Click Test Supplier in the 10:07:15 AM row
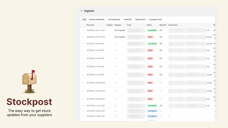Image resolution: width=228 pixels, height=128 pixels. tap(120, 37)
